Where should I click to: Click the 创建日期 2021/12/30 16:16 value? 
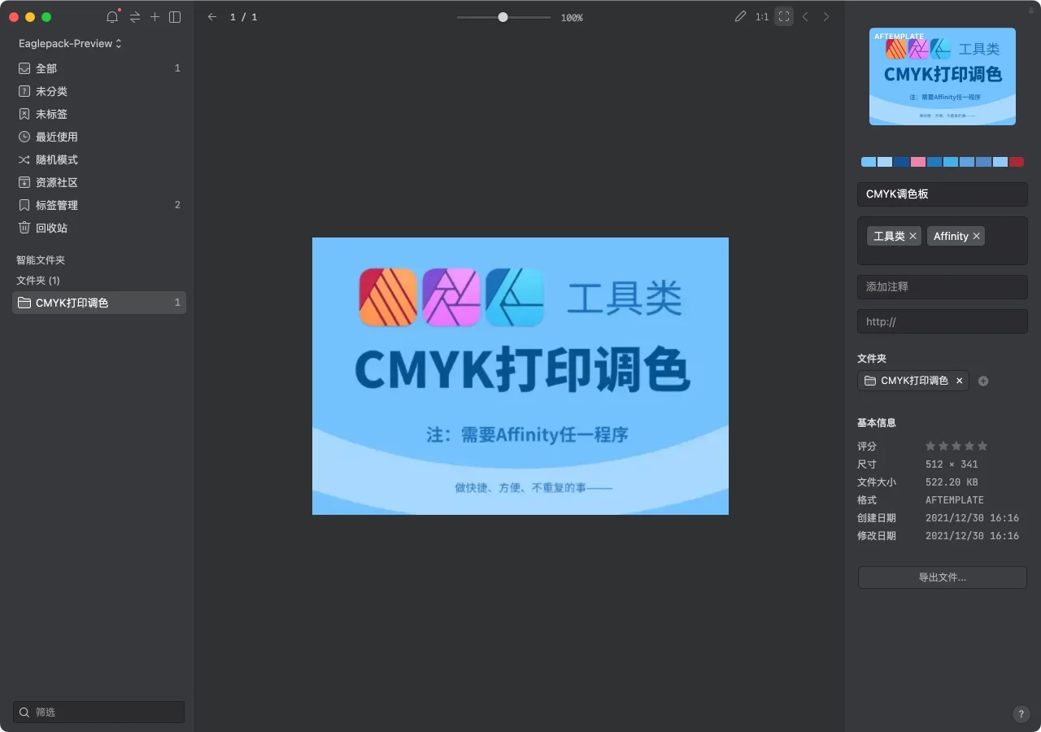coord(972,518)
